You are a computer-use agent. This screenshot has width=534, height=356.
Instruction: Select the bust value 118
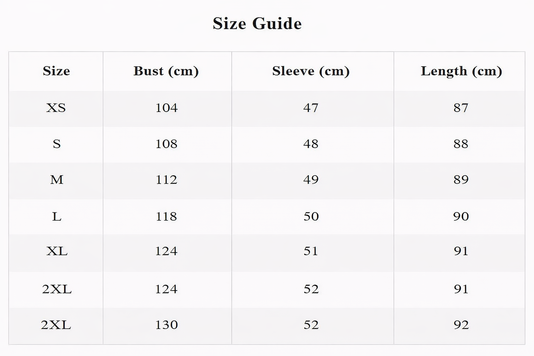[166, 216]
